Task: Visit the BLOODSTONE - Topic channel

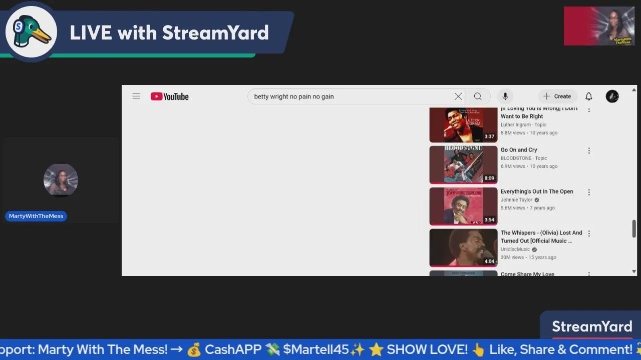Action: pyautogui.click(x=524, y=158)
